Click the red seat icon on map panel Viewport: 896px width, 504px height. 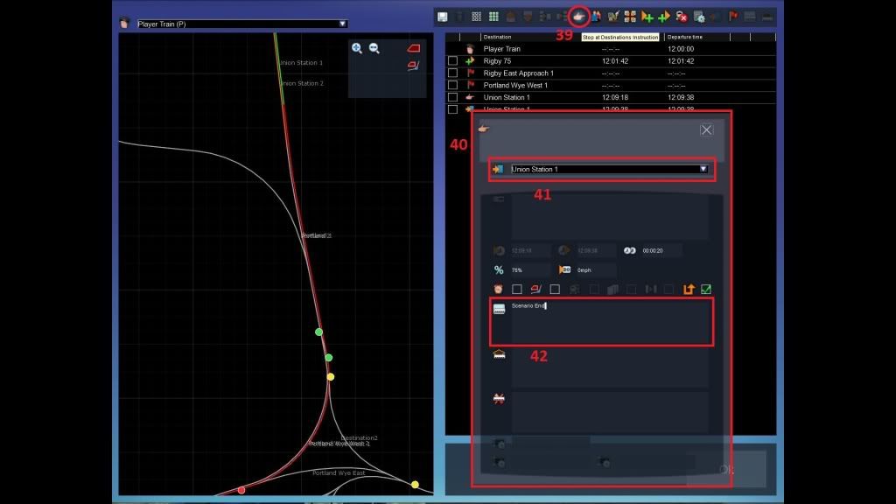click(413, 66)
